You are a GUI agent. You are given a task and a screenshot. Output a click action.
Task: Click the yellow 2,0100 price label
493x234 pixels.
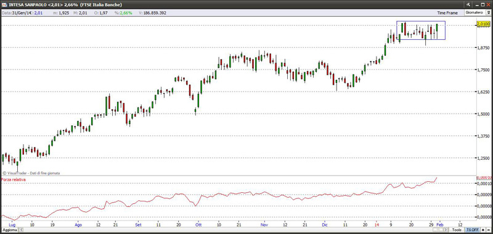tap(483, 24)
